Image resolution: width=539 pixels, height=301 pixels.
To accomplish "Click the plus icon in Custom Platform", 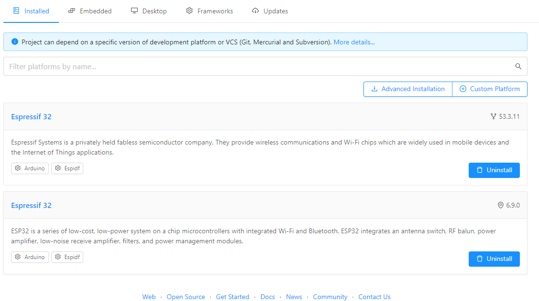I will [x=463, y=89].
